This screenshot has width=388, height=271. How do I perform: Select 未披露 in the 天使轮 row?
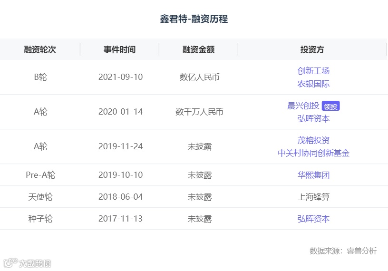pos(199,197)
